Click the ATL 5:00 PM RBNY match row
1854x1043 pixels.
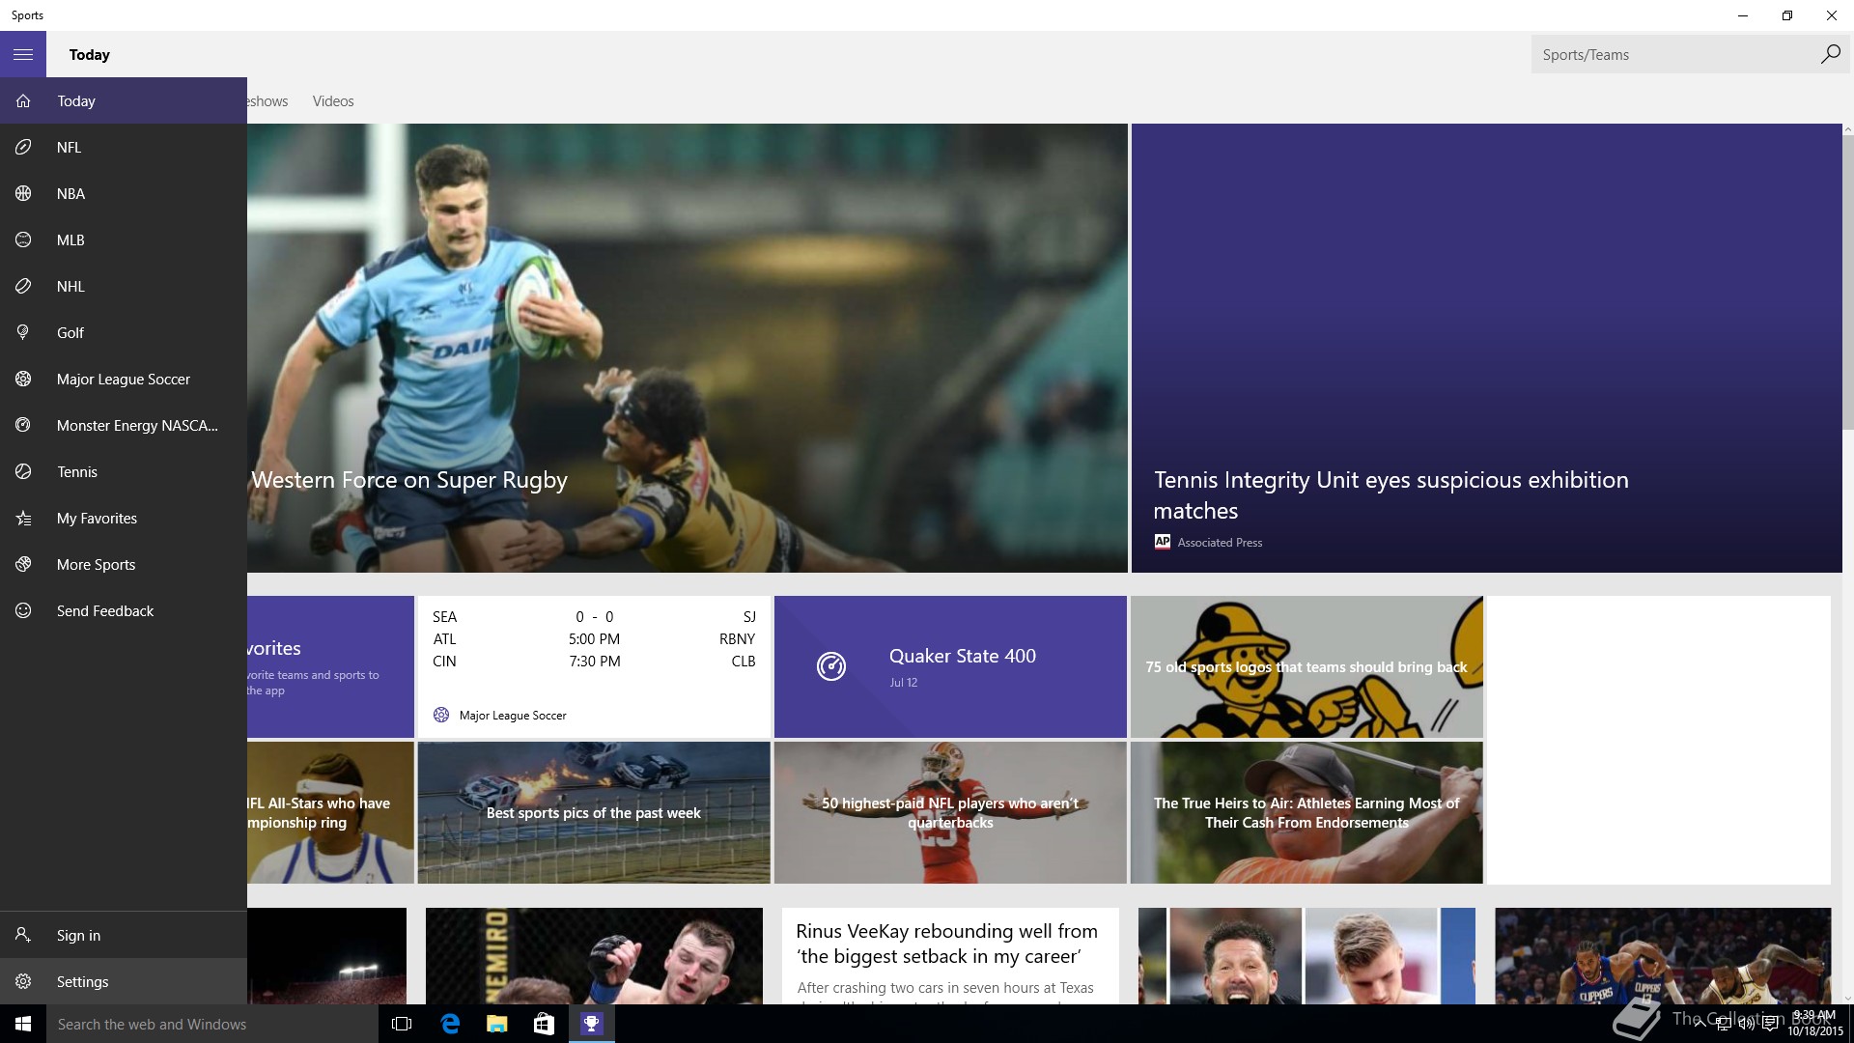[594, 638]
